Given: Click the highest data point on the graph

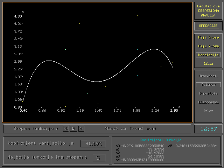Looking at the screenshot, I should coord(137,16).
